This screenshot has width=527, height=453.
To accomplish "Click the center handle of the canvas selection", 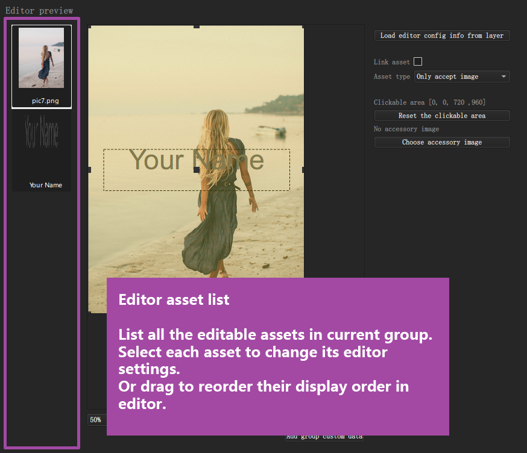I will click(x=197, y=170).
